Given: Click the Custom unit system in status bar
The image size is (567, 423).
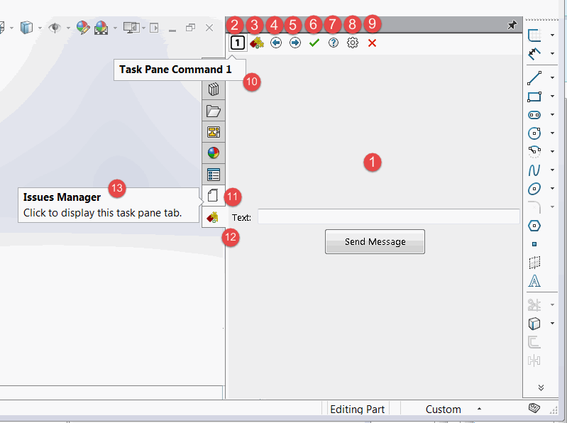Looking at the screenshot, I should click(x=443, y=410).
